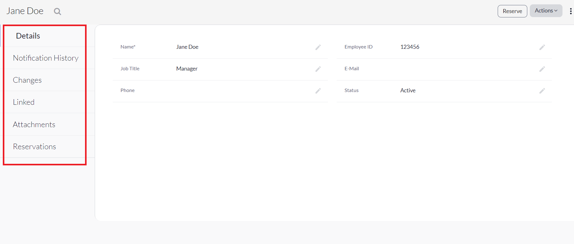Edit the Name field pencil icon
Viewport: 574px width, 244px height.
(318, 47)
